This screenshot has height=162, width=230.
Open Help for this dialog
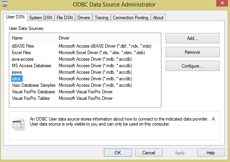tap(210, 152)
